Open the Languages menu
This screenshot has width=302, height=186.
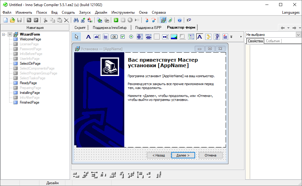291,12
